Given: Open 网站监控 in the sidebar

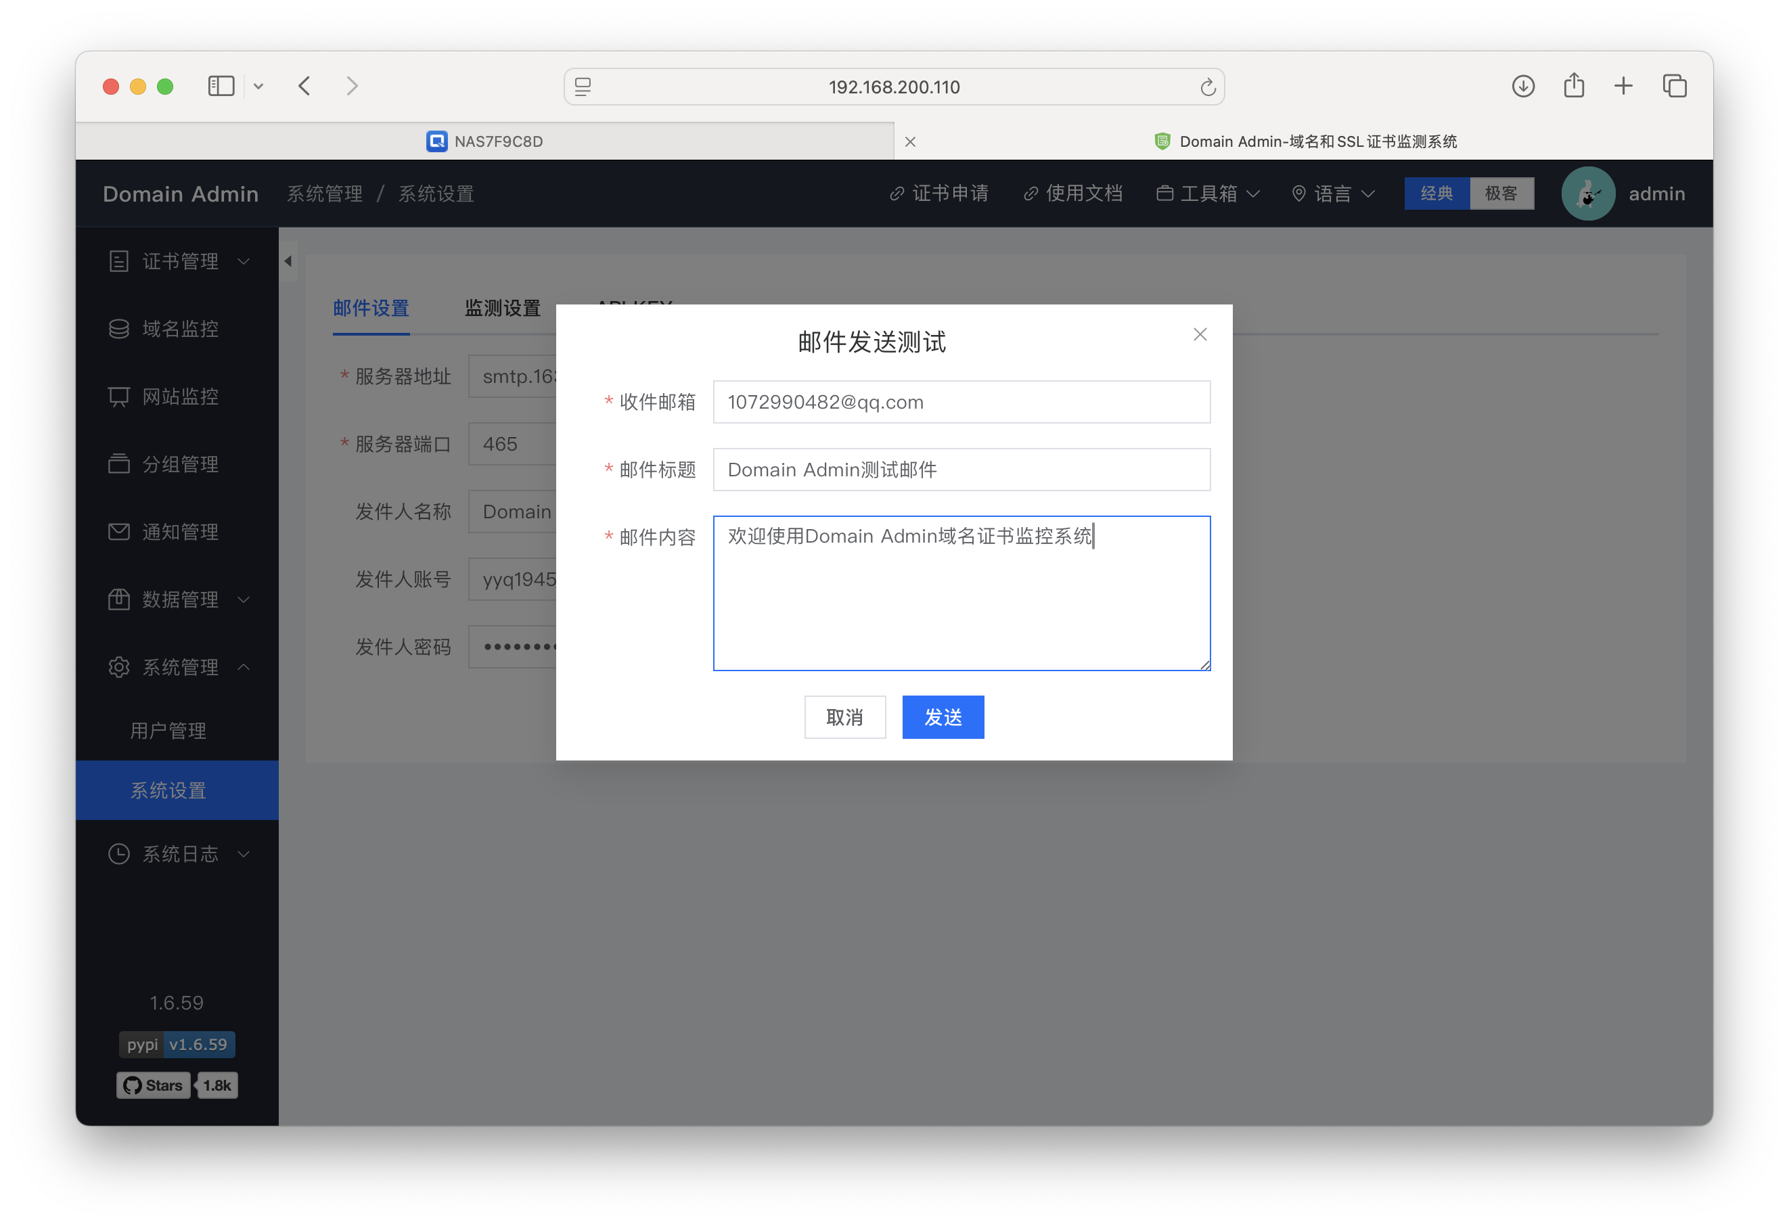Looking at the screenshot, I should pos(178,397).
